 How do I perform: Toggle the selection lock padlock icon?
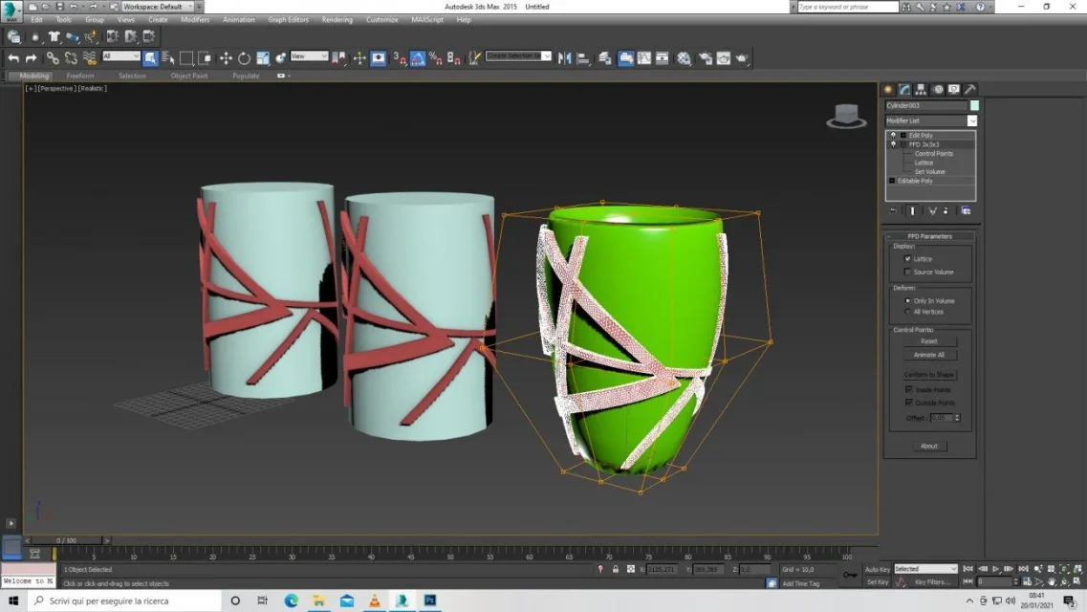[x=616, y=569]
